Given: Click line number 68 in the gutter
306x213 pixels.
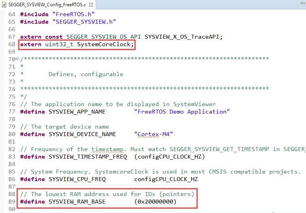Looking at the screenshot, I should (x=12, y=45).
